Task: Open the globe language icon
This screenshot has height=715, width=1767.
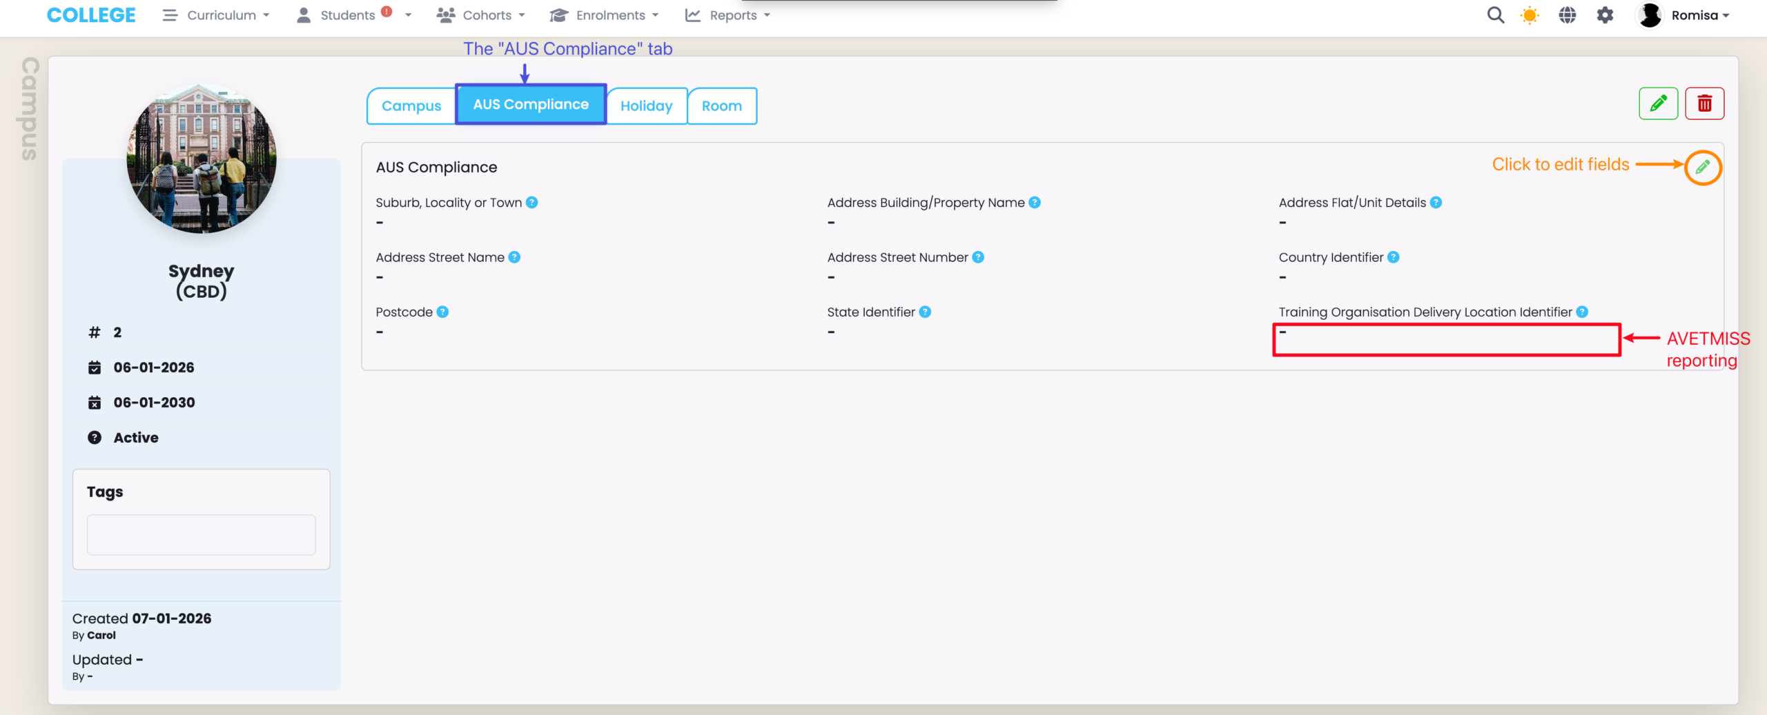Action: pos(1567,15)
